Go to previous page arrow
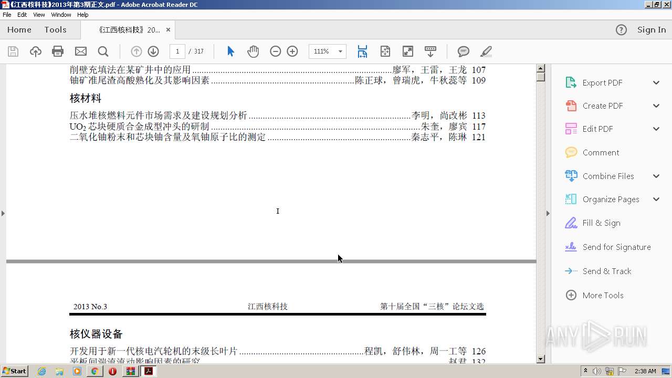Image resolution: width=672 pixels, height=378 pixels. (x=136, y=51)
